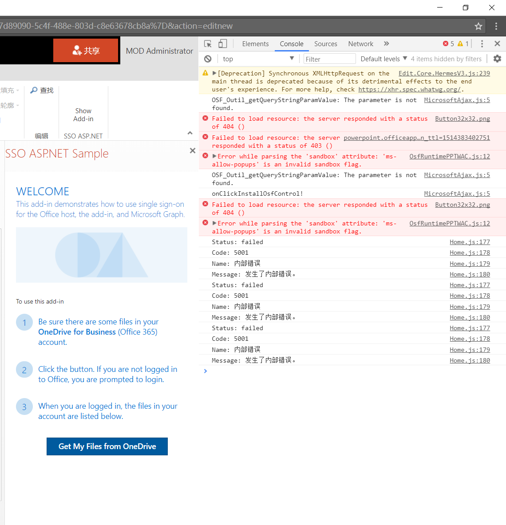Open the 'top' frame selector dropdown

coord(257,59)
